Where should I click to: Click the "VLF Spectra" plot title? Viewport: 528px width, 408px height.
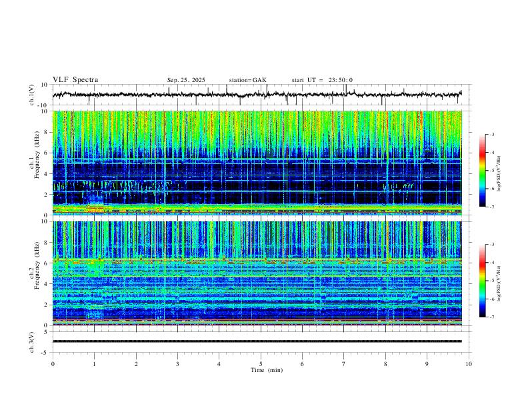[75, 80]
